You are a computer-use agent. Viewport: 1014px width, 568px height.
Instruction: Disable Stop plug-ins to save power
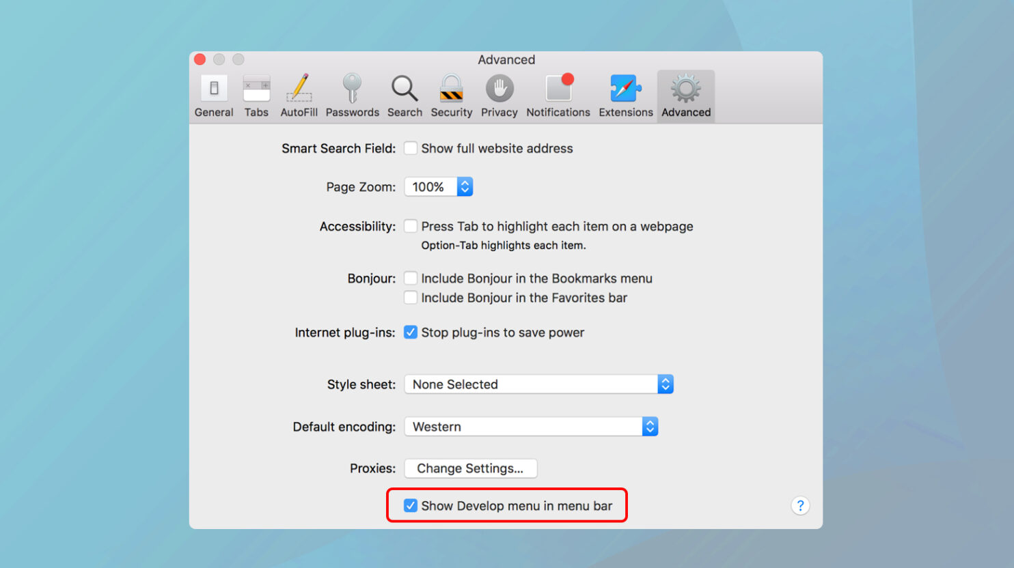[x=410, y=332]
